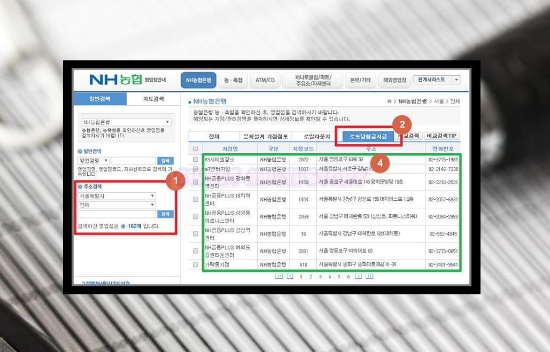Jump to last page of results
This screenshot has width=550, height=352.
click(369, 276)
